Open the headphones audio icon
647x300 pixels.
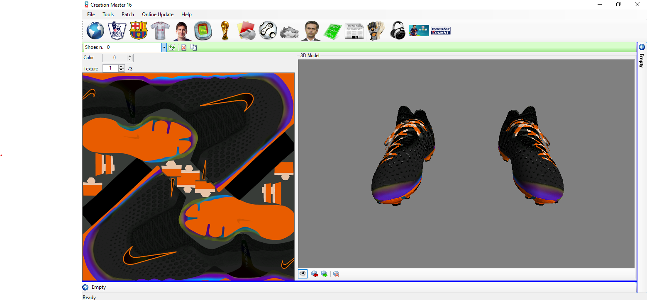coord(398,31)
